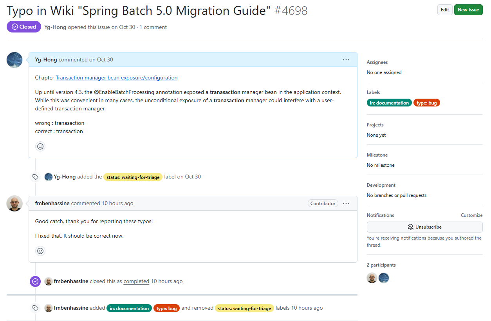The image size is (491, 321).
Task: Click the Projects sidebar heading
Action: pyautogui.click(x=375, y=125)
